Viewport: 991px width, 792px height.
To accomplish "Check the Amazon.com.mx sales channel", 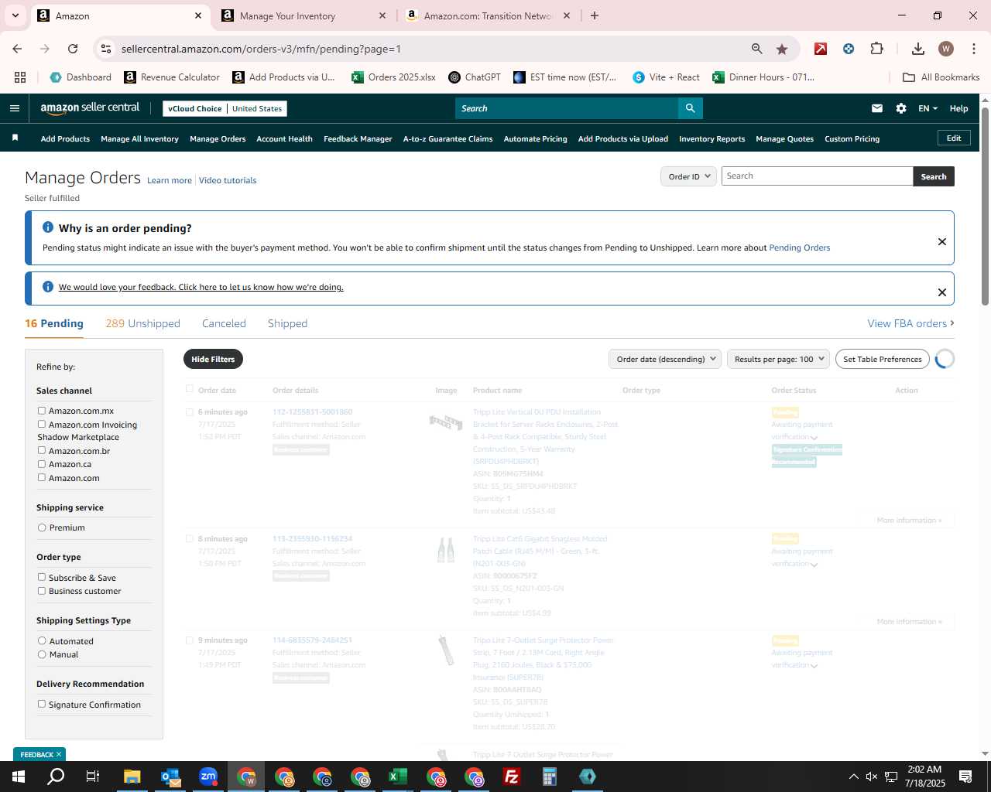I will pos(42,411).
